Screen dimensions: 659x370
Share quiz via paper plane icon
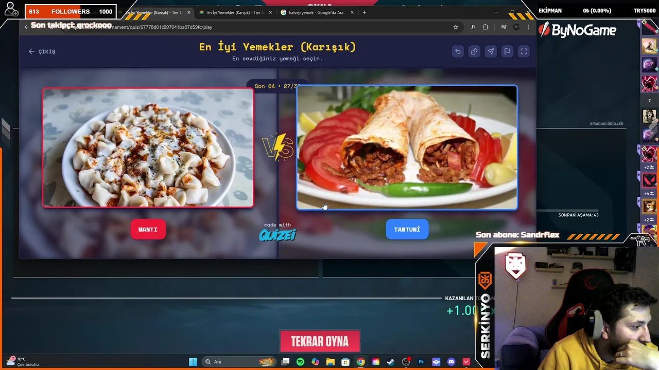(491, 51)
